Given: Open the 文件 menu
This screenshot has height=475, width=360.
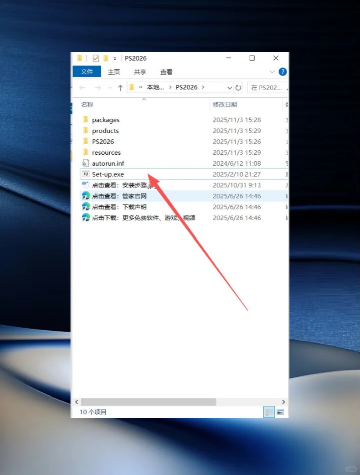Looking at the screenshot, I should point(86,72).
